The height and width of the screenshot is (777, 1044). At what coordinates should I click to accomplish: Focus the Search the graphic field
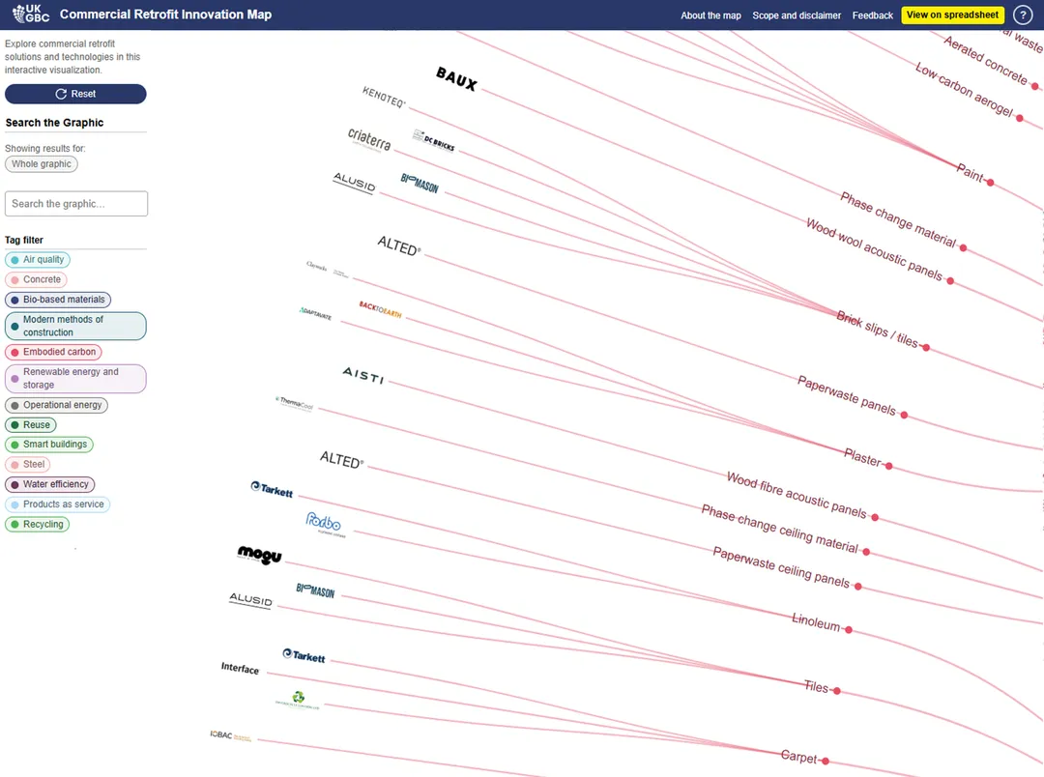click(76, 204)
